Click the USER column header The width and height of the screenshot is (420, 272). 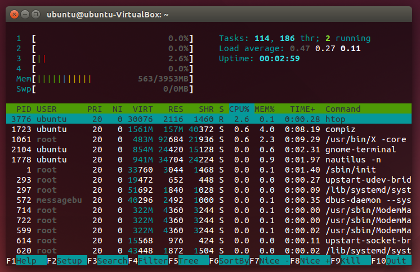(47, 109)
